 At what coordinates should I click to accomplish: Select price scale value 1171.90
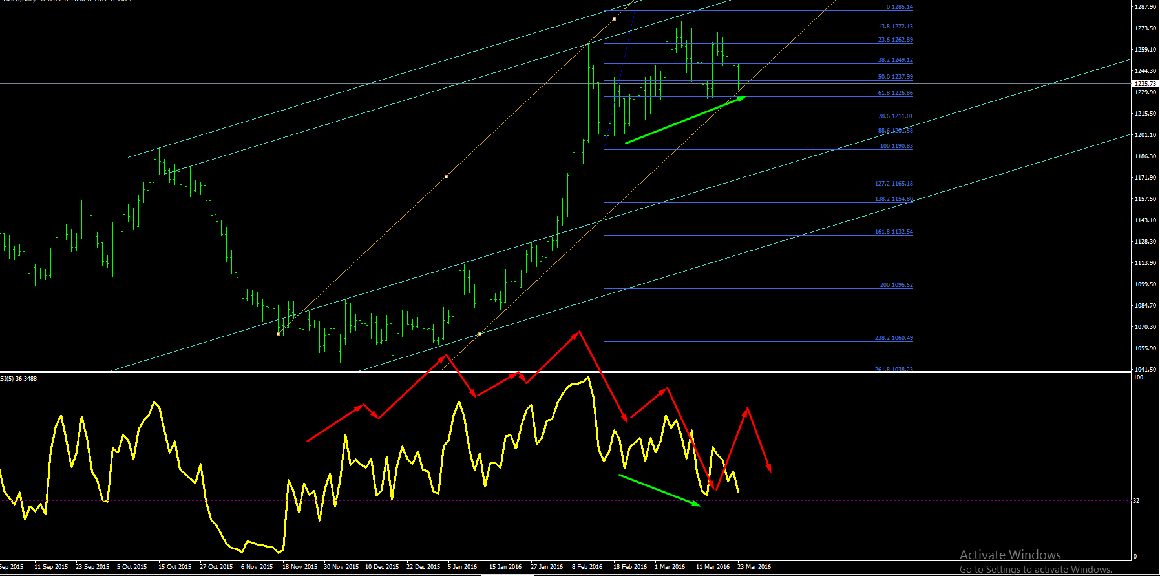[1146, 178]
